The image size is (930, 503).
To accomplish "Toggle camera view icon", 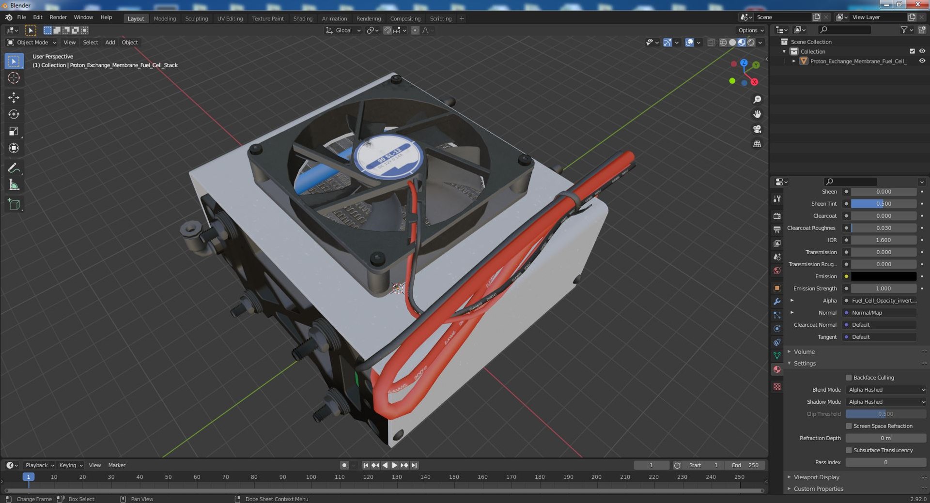I will pos(757,129).
